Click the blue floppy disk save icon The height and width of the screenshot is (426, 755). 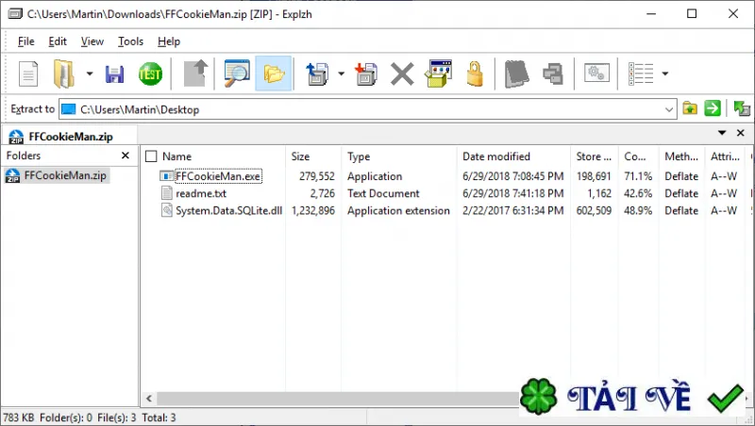click(114, 74)
